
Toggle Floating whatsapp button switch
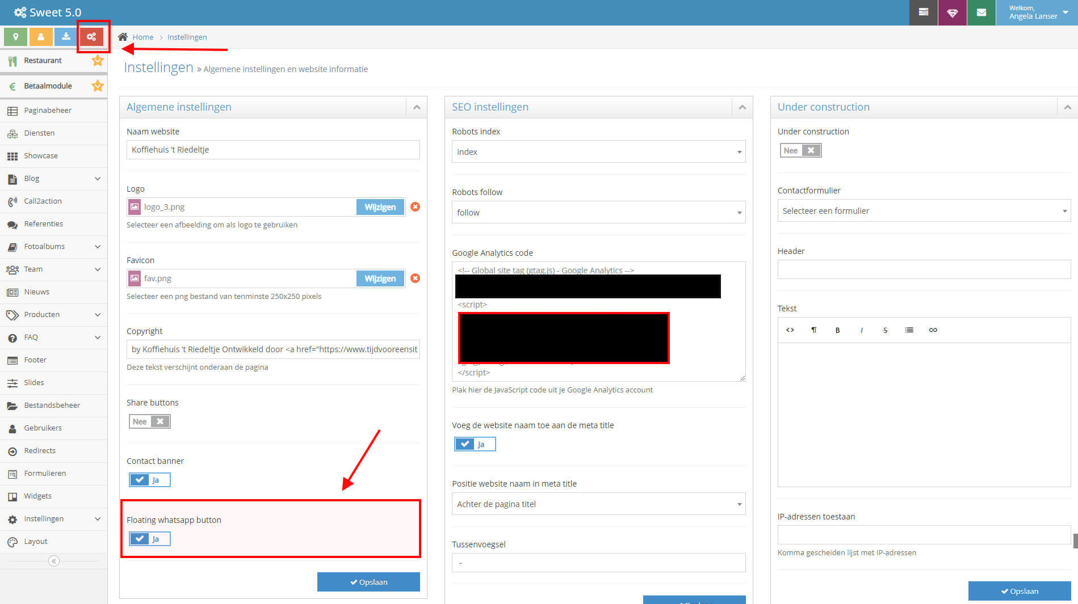[x=149, y=539]
